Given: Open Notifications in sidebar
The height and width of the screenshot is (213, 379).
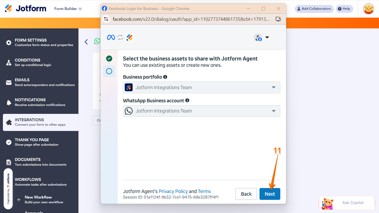Looking at the screenshot, I should (x=41, y=102).
